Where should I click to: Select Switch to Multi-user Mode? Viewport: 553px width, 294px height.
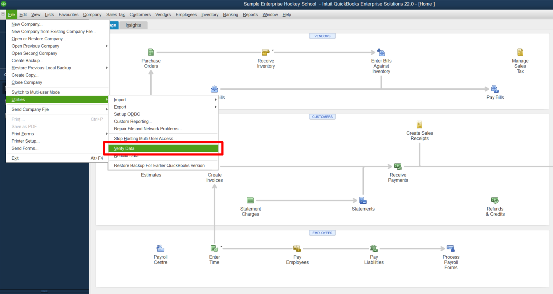[57, 92]
